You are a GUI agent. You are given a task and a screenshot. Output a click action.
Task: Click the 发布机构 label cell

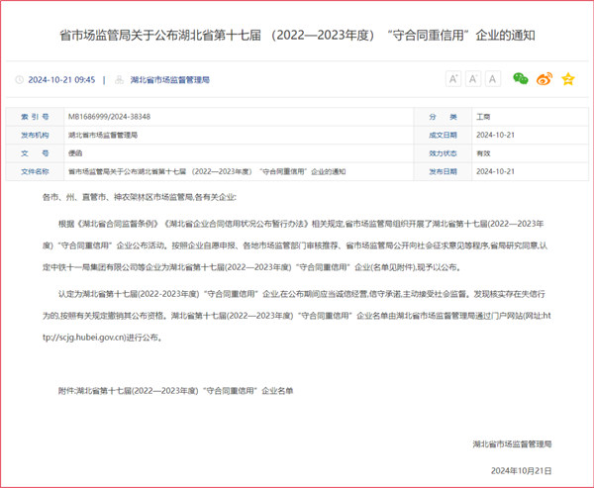(35, 135)
